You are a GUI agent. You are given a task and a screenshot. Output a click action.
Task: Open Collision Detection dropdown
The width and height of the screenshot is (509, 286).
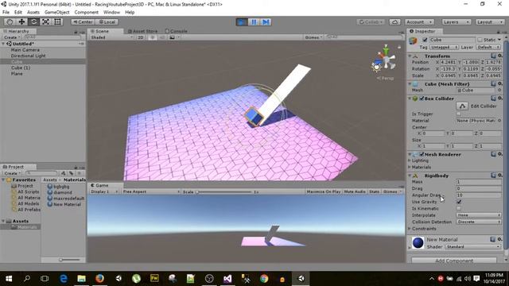(x=479, y=222)
